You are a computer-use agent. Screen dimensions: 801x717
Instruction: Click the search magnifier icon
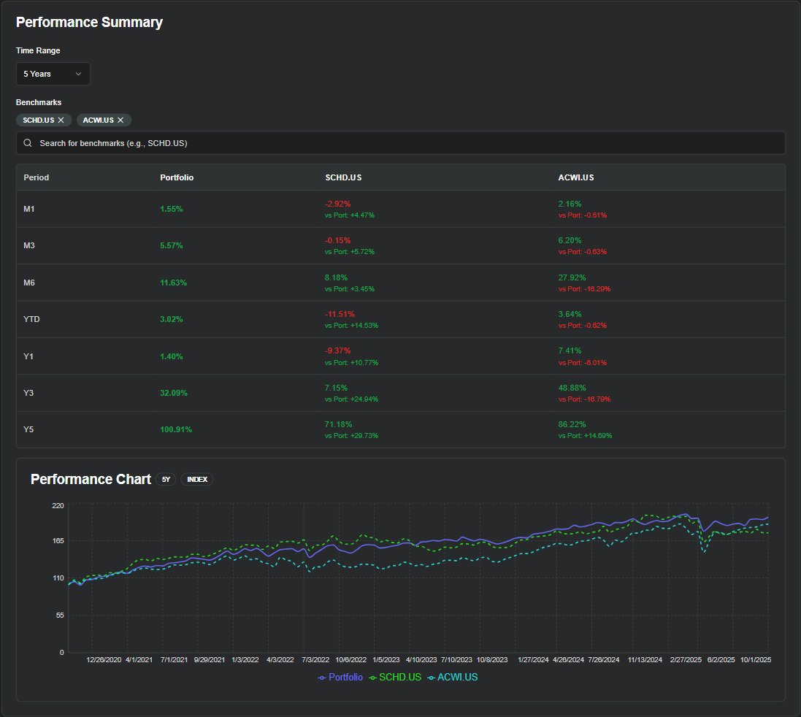pos(28,143)
